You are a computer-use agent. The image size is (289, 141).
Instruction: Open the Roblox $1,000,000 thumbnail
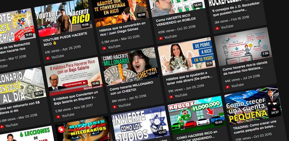click(197, 115)
